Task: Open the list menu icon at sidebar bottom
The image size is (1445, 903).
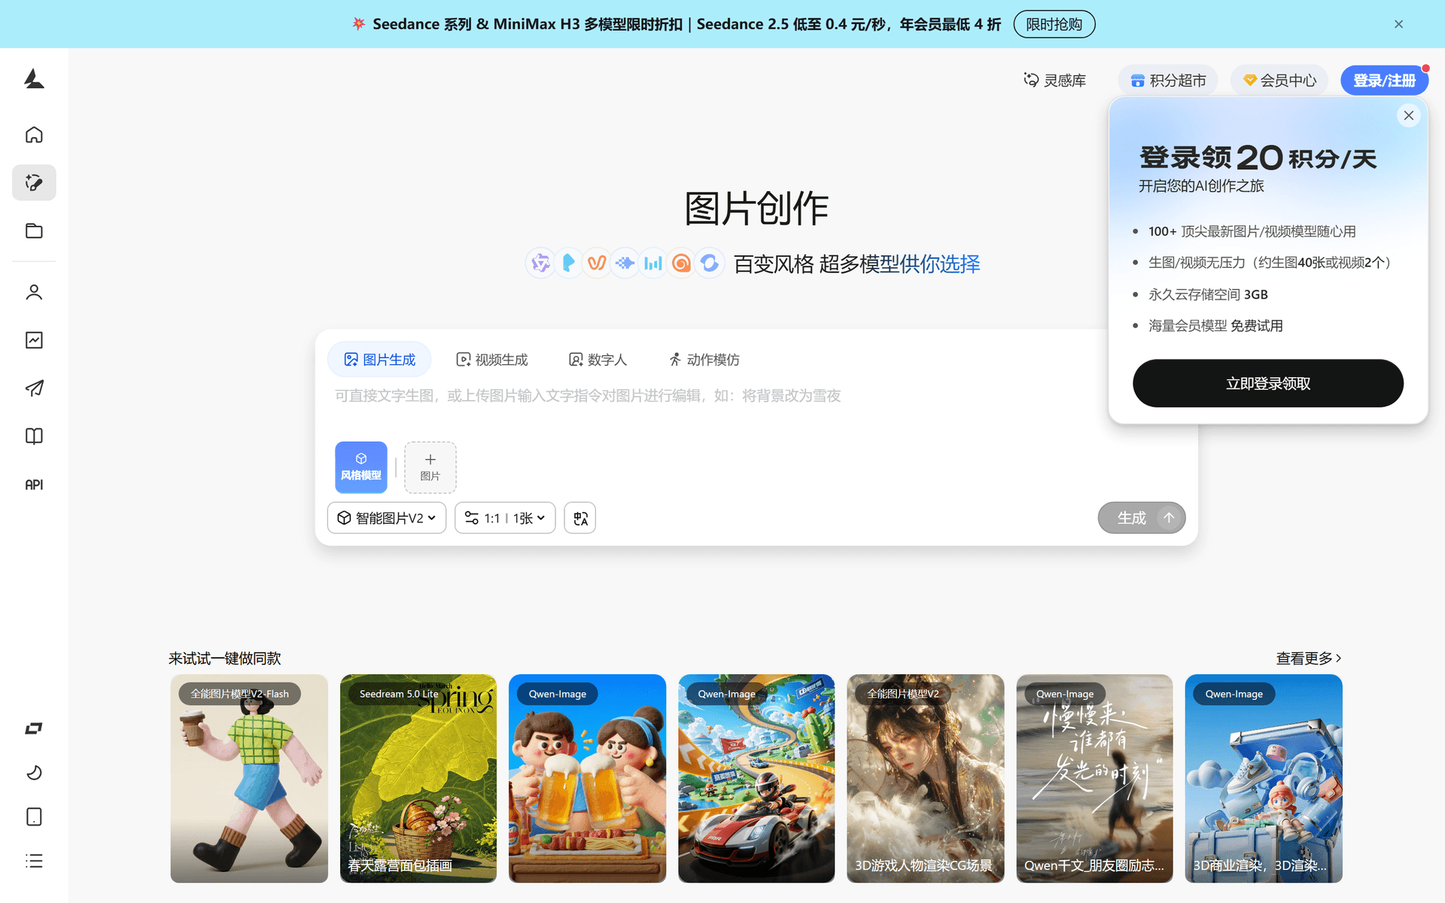Action: [34, 861]
